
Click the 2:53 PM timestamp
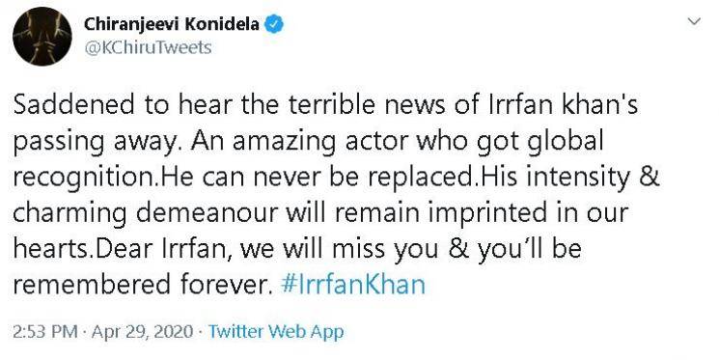[45, 332]
